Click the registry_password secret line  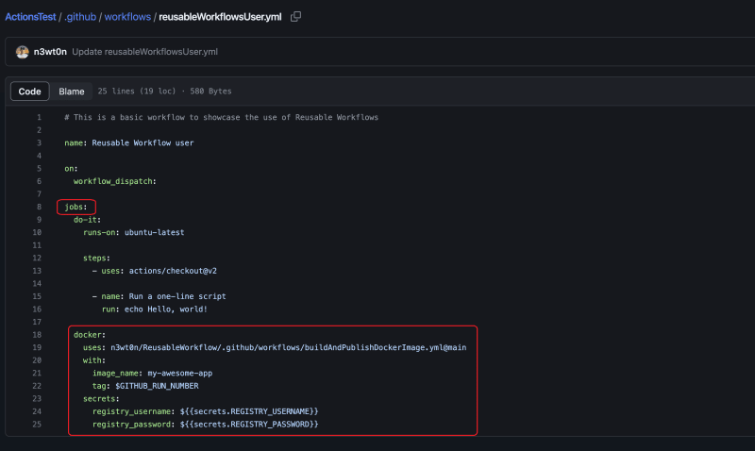click(x=205, y=425)
